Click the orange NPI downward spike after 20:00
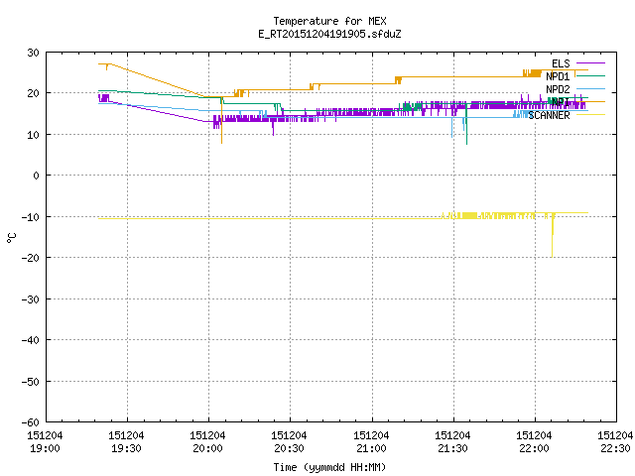The image size is (635, 476). point(221,121)
